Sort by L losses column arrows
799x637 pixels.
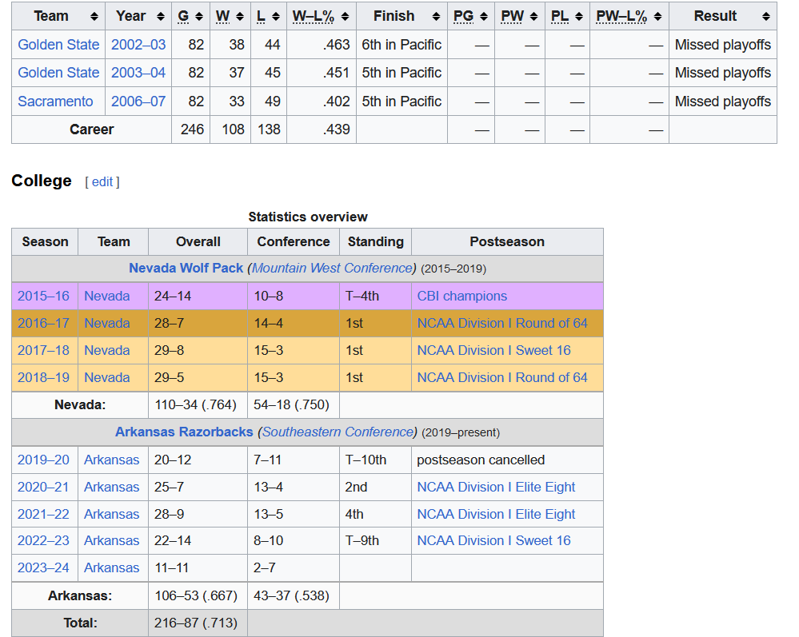click(276, 16)
